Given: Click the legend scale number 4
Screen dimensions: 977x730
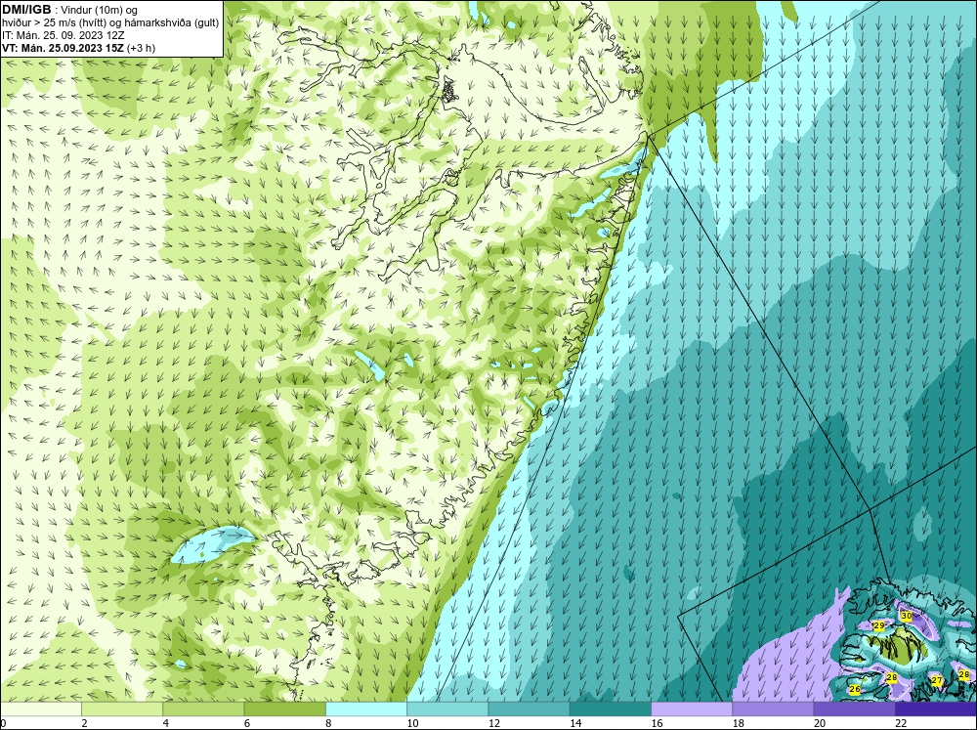Looking at the screenshot, I should (166, 723).
